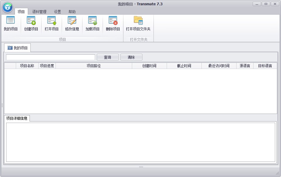This screenshot has width=281, height=177.
Task: Open 我的项目 (My Projects) toolbar icon
Action: coord(11,23)
